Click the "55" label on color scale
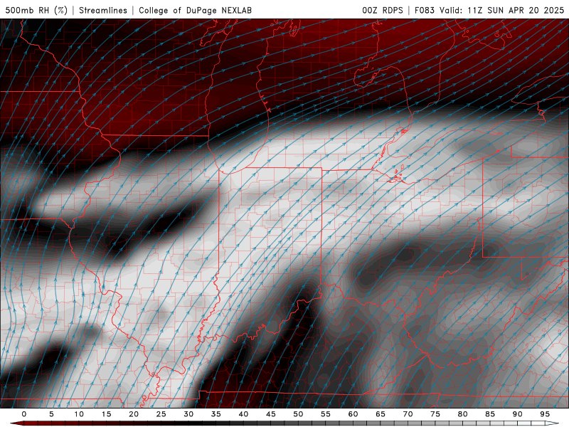The height and width of the screenshot is (427, 569). tap(326, 414)
